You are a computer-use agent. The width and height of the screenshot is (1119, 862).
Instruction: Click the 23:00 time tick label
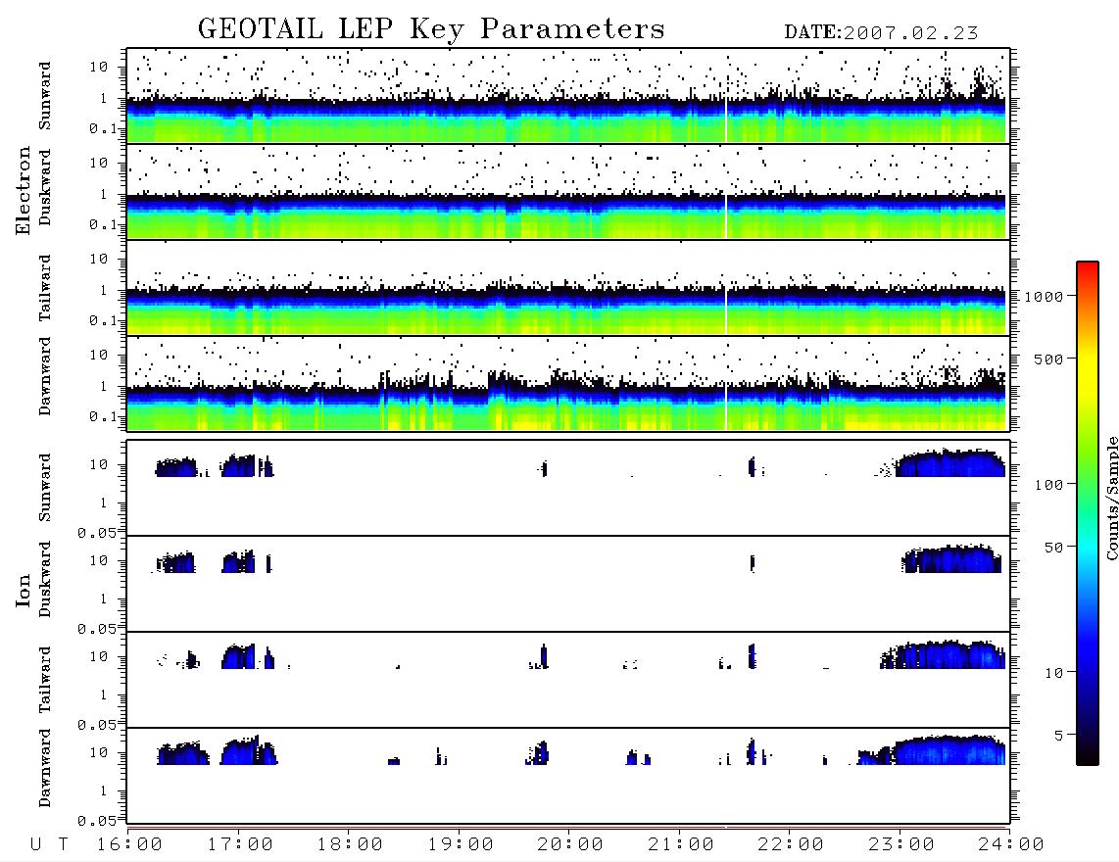pyautogui.click(x=900, y=844)
